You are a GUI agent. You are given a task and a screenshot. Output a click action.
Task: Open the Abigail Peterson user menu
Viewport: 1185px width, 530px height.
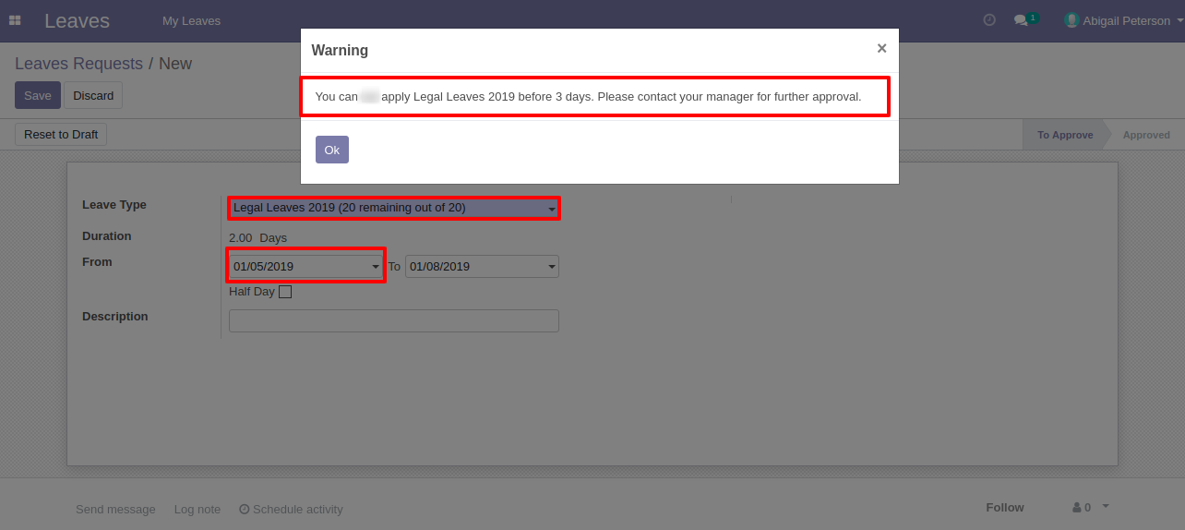(x=1123, y=20)
